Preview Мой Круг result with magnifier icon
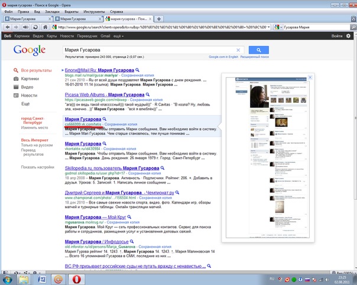Image resolution: width=357 pixels, height=285 pixels. tap(129, 217)
